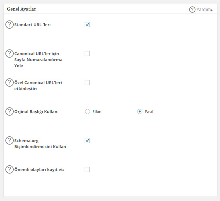Open help for Önemli olayları kayıt et
Image resolution: width=220 pixels, height=201 pixels.
tap(9, 169)
